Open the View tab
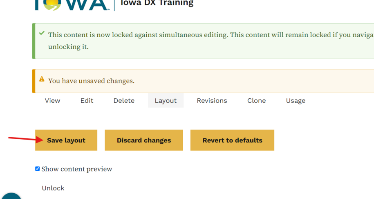 pyautogui.click(x=52, y=101)
